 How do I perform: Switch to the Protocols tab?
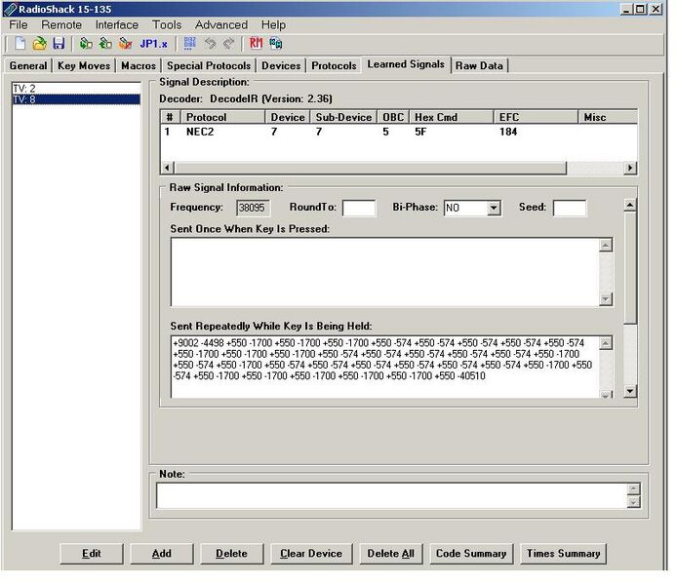point(334,65)
